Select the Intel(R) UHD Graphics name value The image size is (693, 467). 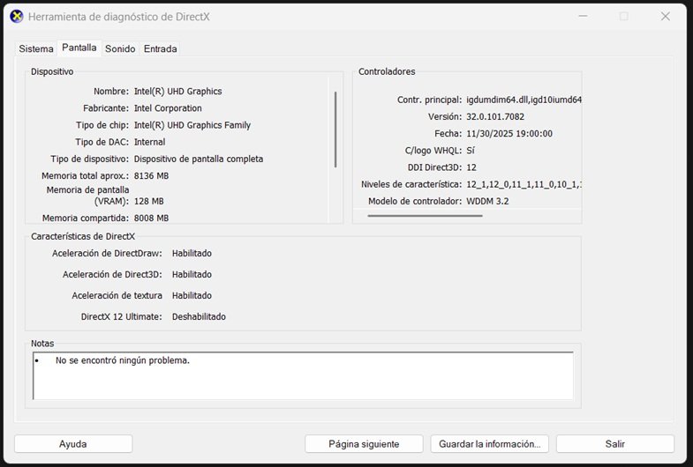(177, 92)
